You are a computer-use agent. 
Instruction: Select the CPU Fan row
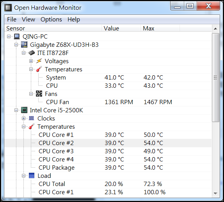[x=108, y=102]
